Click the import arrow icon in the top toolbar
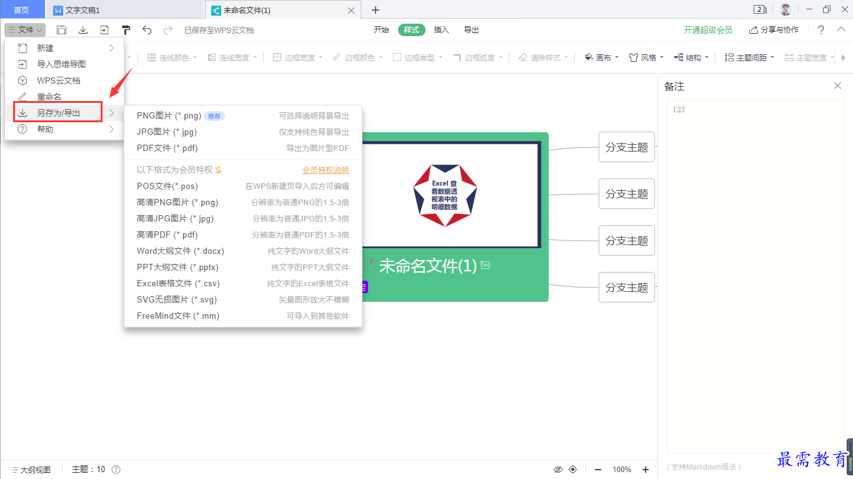 pos(104,30)
